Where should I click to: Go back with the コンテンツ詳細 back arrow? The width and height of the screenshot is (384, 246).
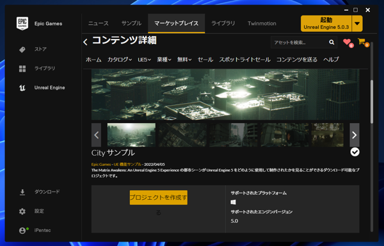pos(85,42)
